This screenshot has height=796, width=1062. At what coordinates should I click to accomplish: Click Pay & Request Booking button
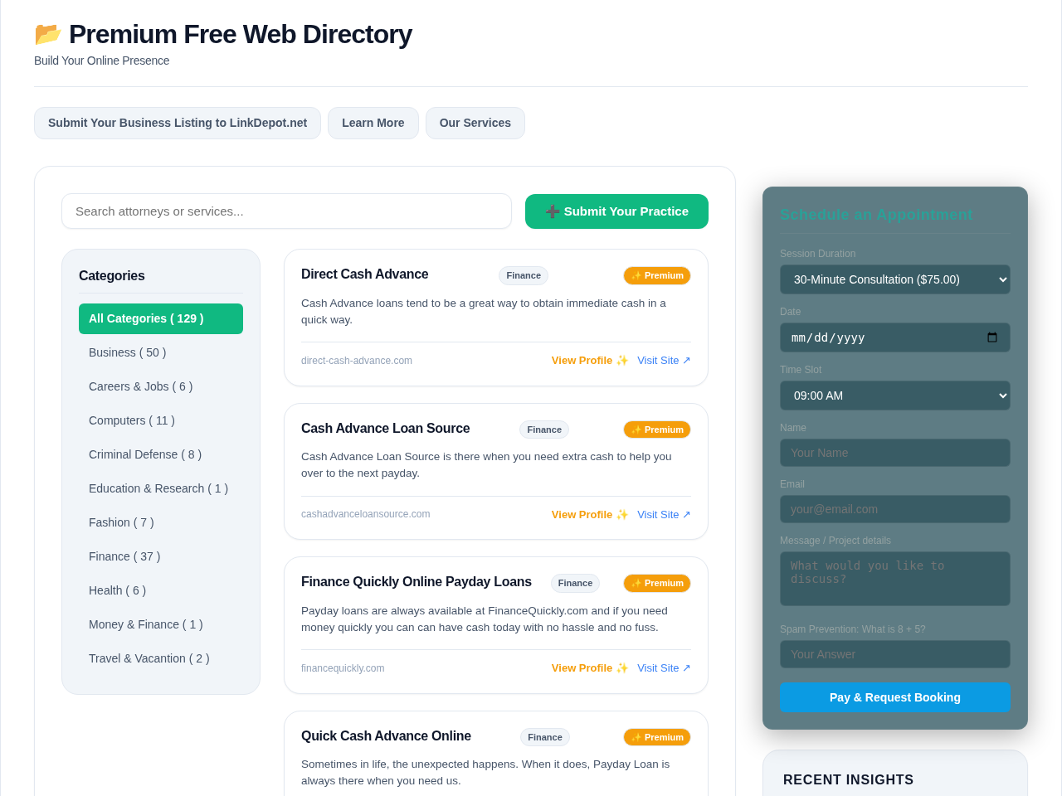pyautogui.click(x=895, y=697)
